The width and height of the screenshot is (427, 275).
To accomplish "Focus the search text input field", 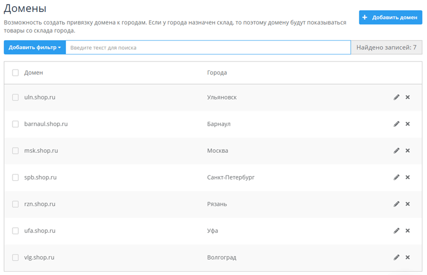I will point(208,48).
